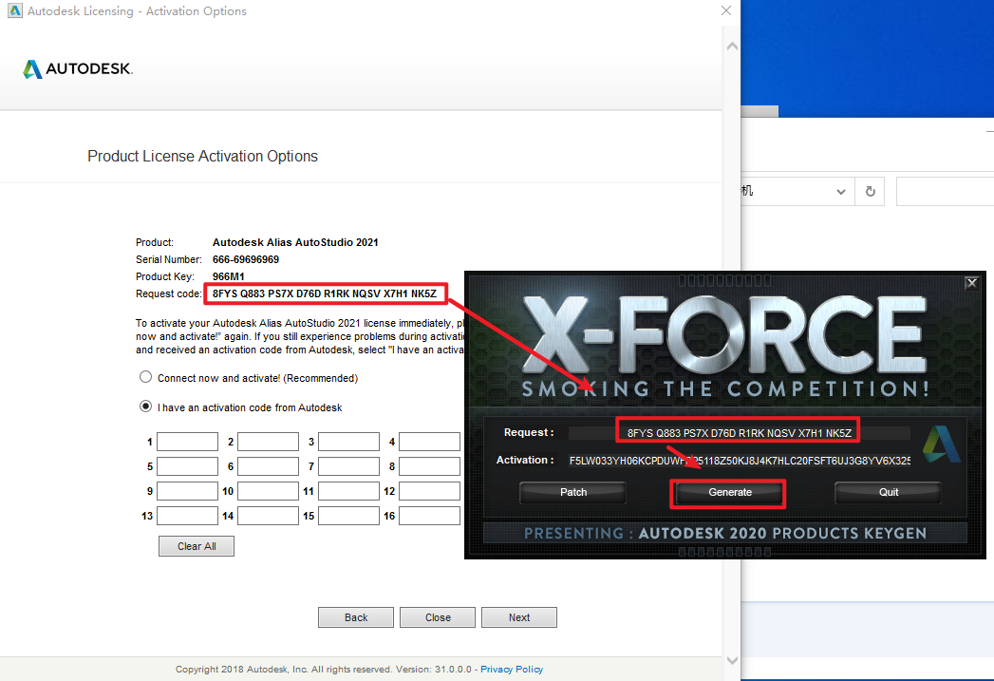Click activation code field 13

click(x=188, y=516)
